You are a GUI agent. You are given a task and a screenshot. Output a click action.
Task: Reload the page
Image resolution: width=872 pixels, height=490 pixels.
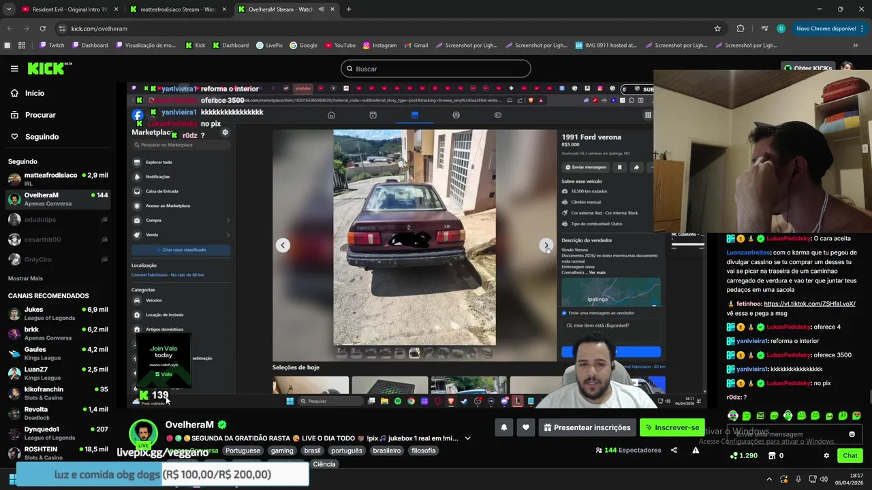coord(42,29)
